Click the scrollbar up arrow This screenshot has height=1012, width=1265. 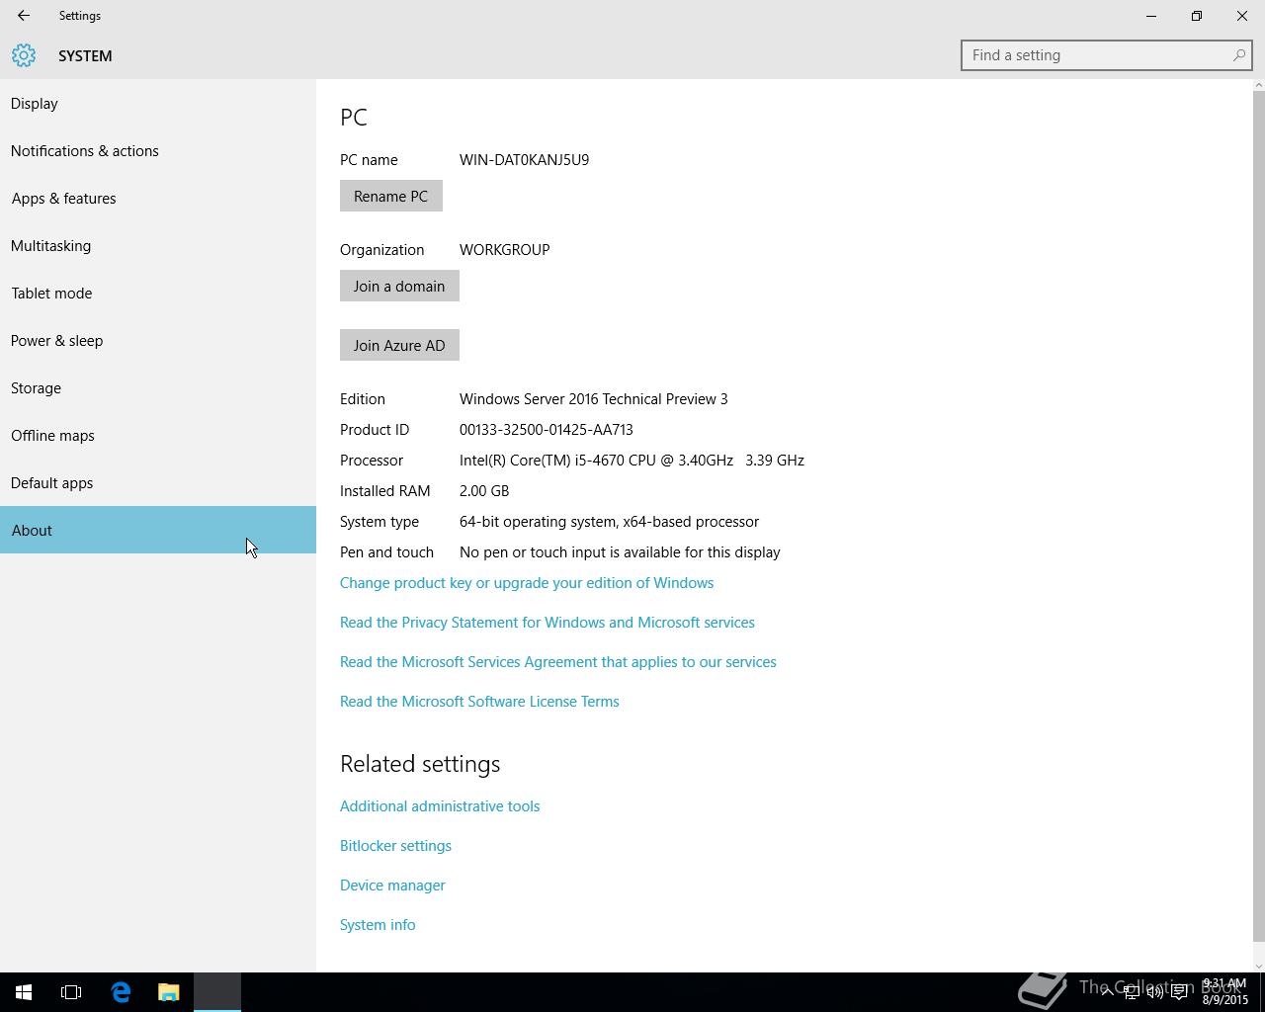tap(1258, 86)
